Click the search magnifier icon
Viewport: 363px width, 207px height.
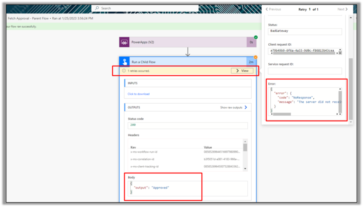click(97, 8)
